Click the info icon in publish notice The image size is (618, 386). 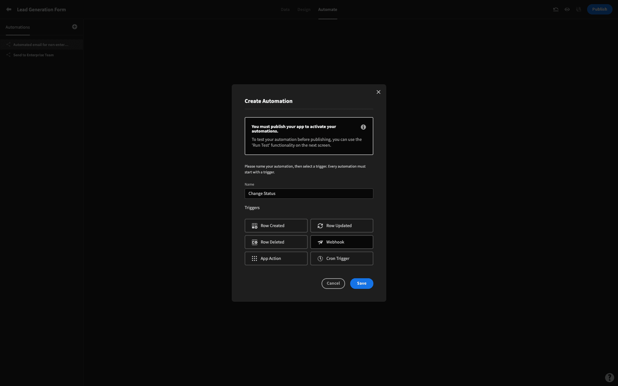(363, 127)
